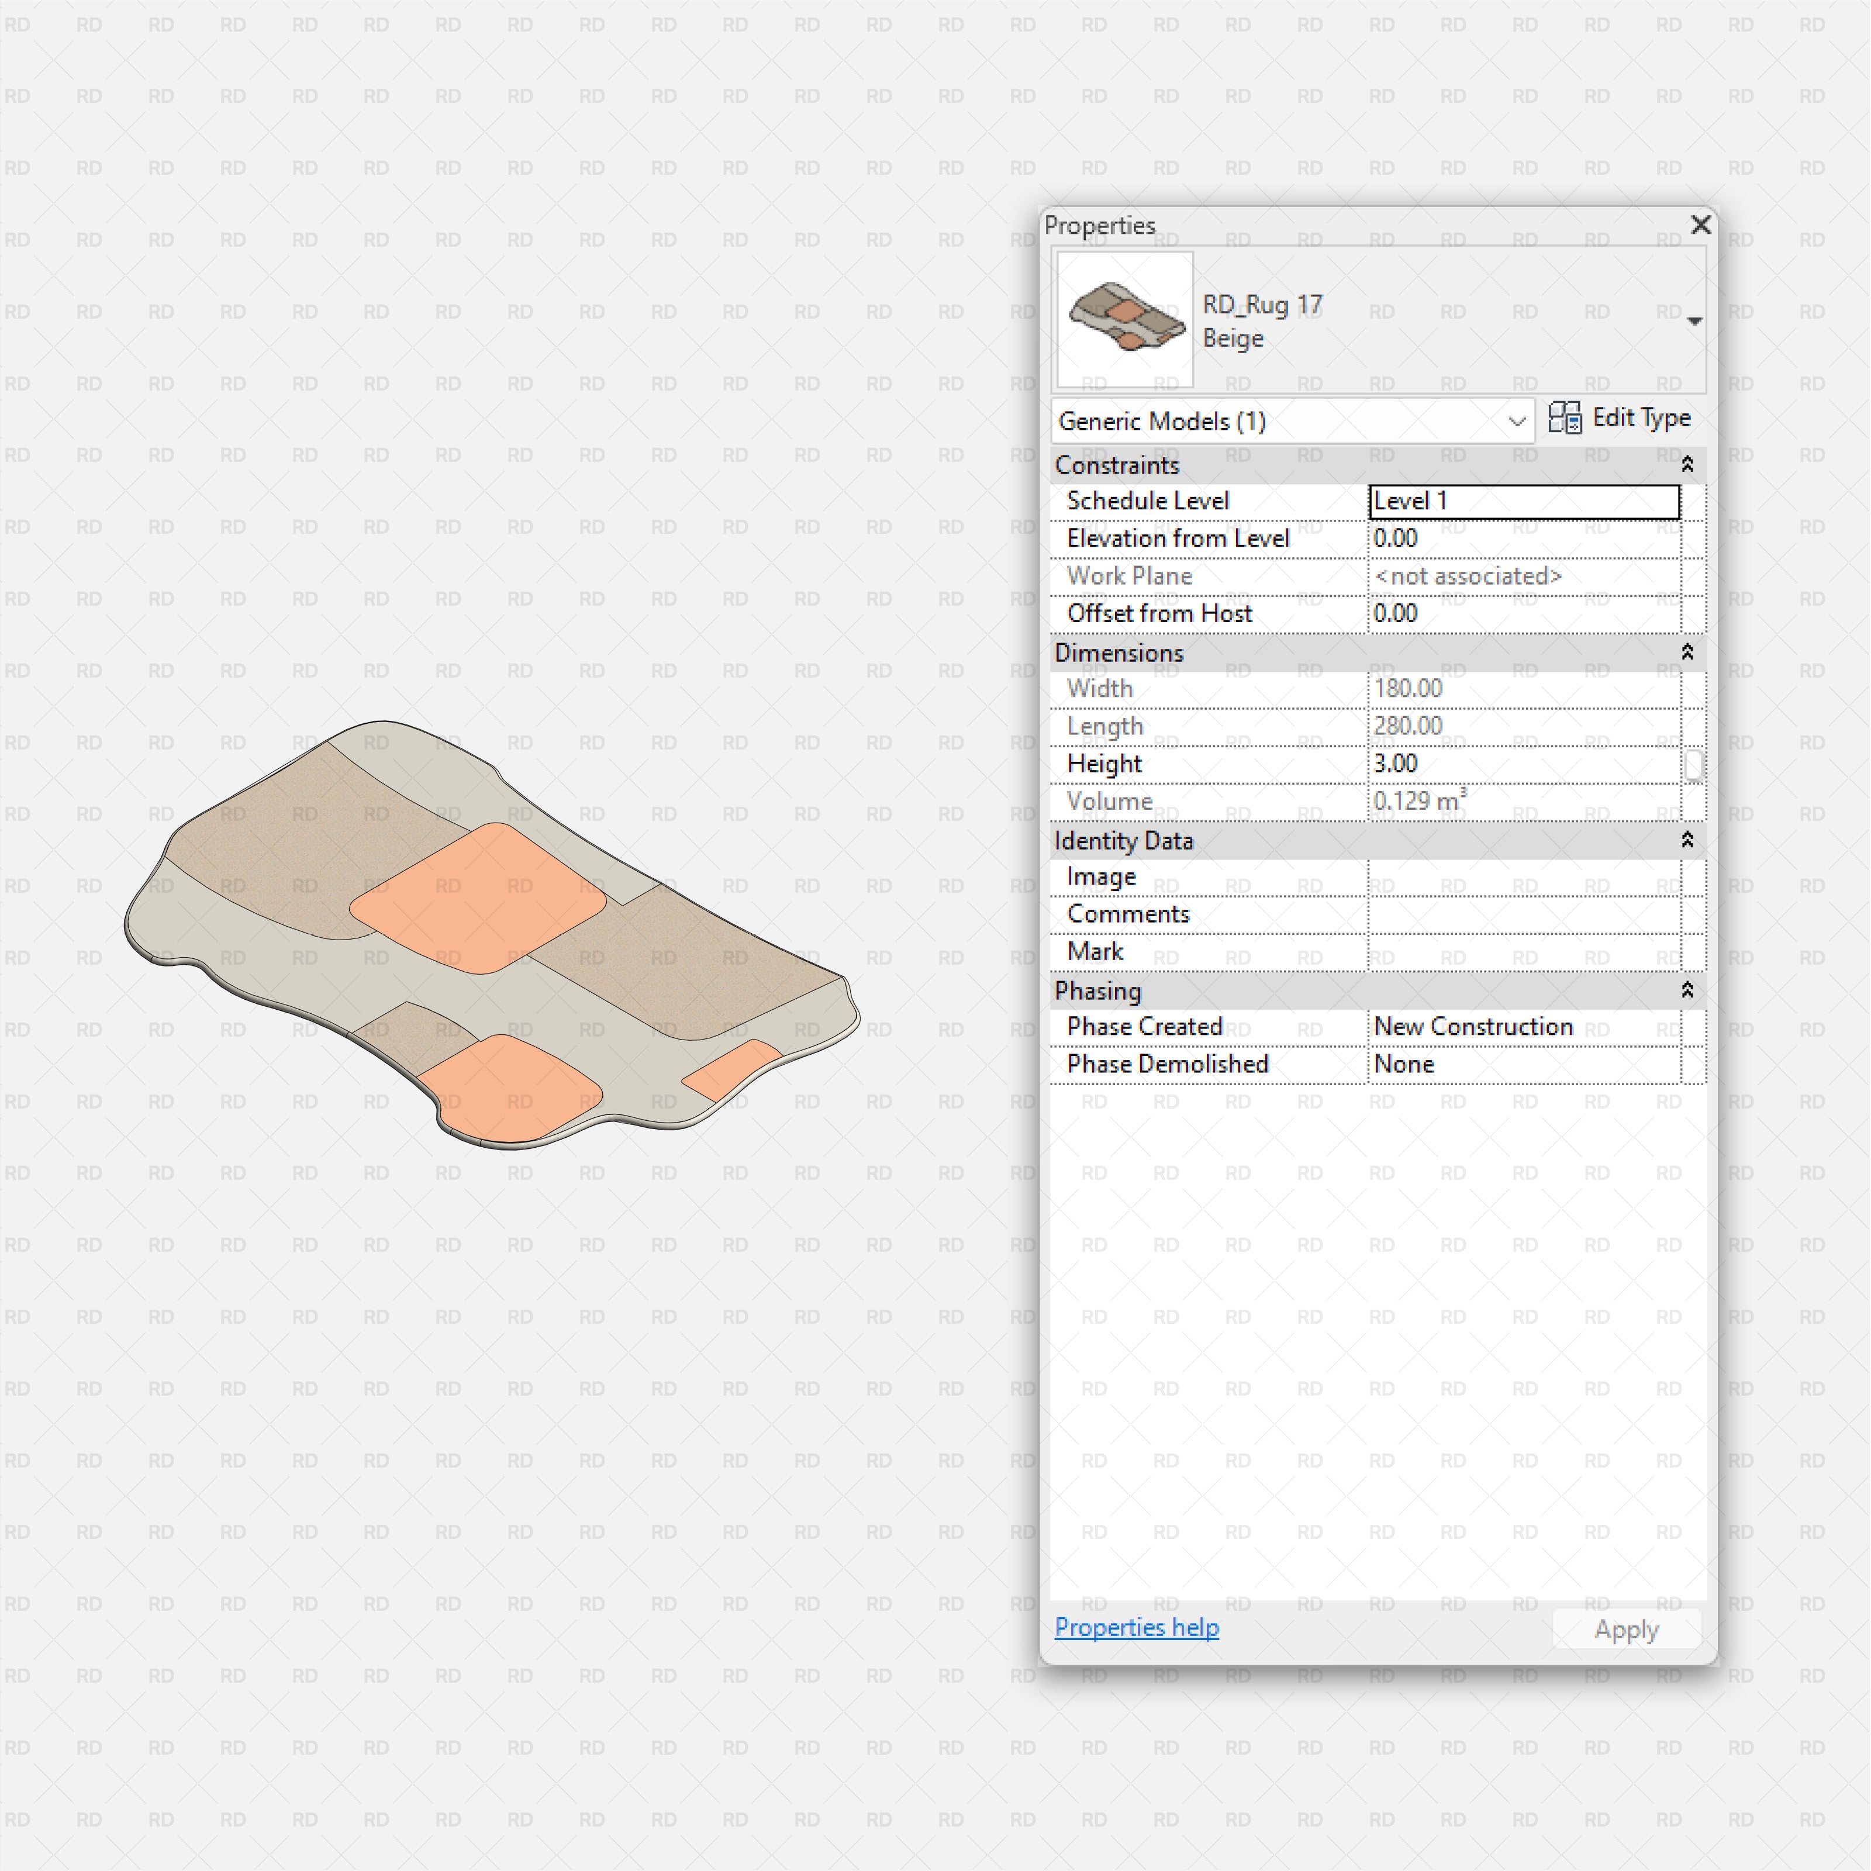1871x1871 pixels.
Task: Open the Properties help link
Action: coord(1136,1628)
